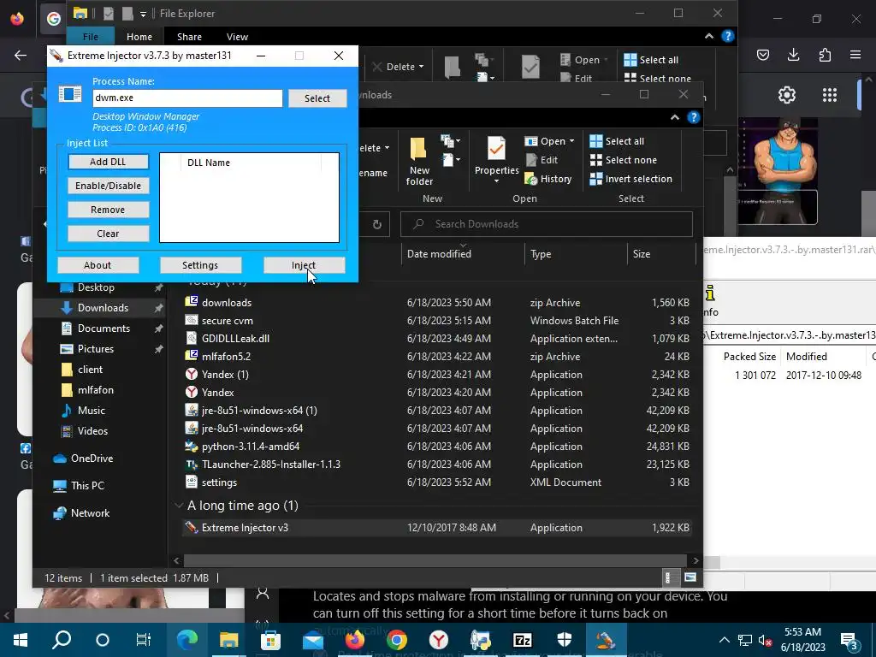The image size is (876, 657).
Task: Open OneDrive in the navigation pane
Action: [92, 459]
